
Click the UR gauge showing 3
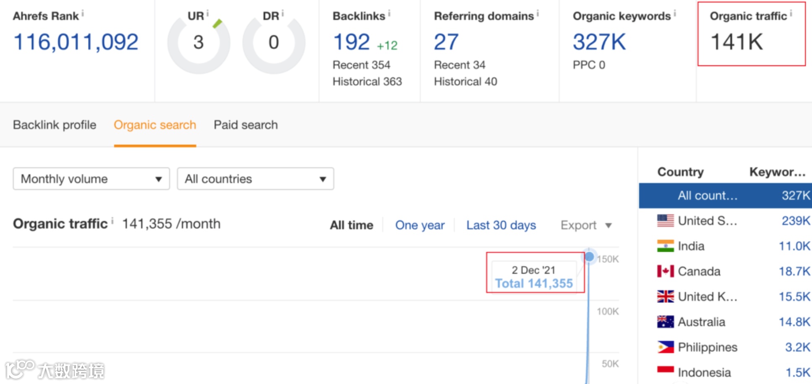[x=198, y=42]
